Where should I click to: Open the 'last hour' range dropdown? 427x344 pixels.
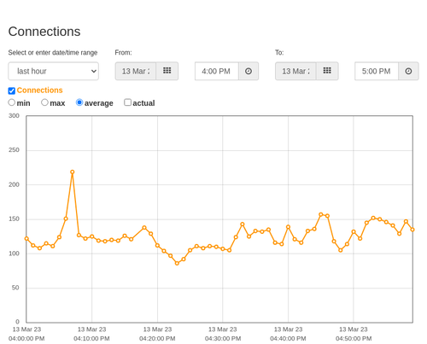coord(54,71)
